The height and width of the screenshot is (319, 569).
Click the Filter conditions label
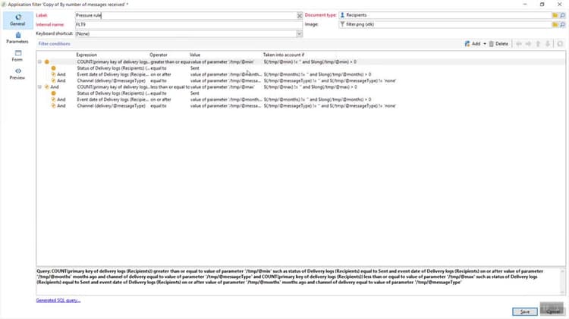(x=54, y=44)
